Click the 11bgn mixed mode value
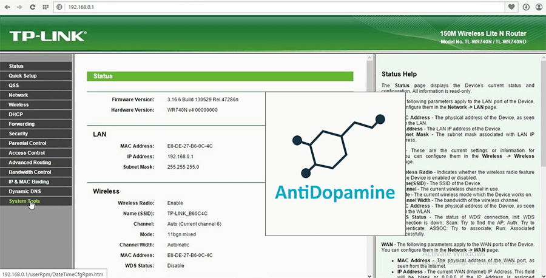Viewport: 546px width, 278px height. tap(181, 234)
